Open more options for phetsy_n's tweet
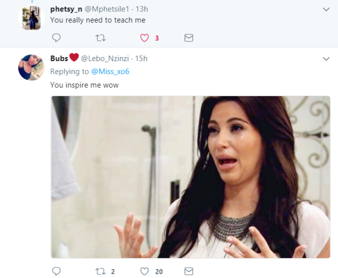The width and height of the screenshot is (338, 278). (326, 9)
